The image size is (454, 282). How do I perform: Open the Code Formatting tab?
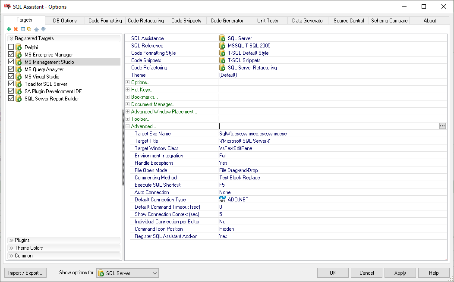105,21
